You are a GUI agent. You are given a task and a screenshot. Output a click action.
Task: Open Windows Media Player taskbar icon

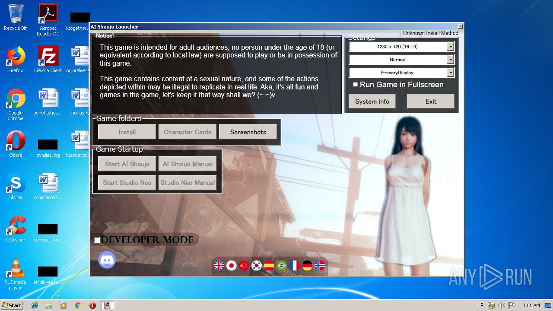coord(64,305)
